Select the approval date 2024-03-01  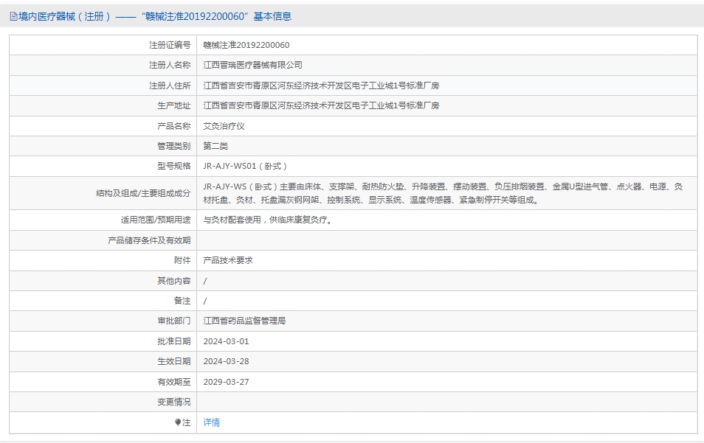tap(227, 341)
